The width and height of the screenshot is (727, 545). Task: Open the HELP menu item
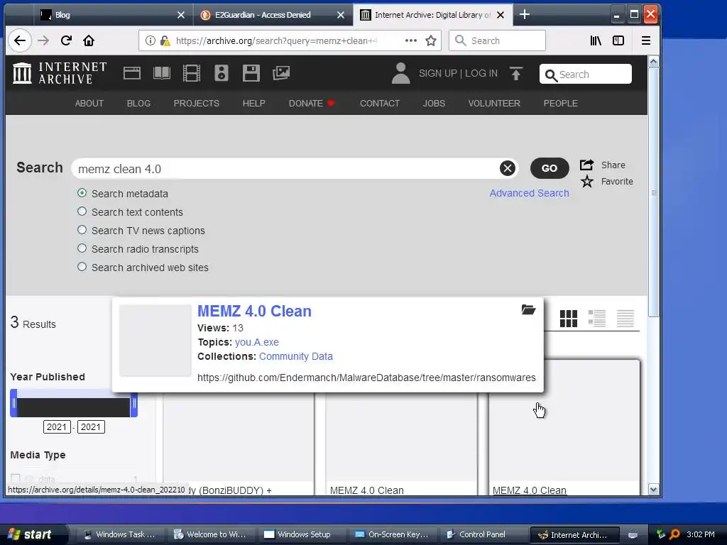click(x=254, y=104)
